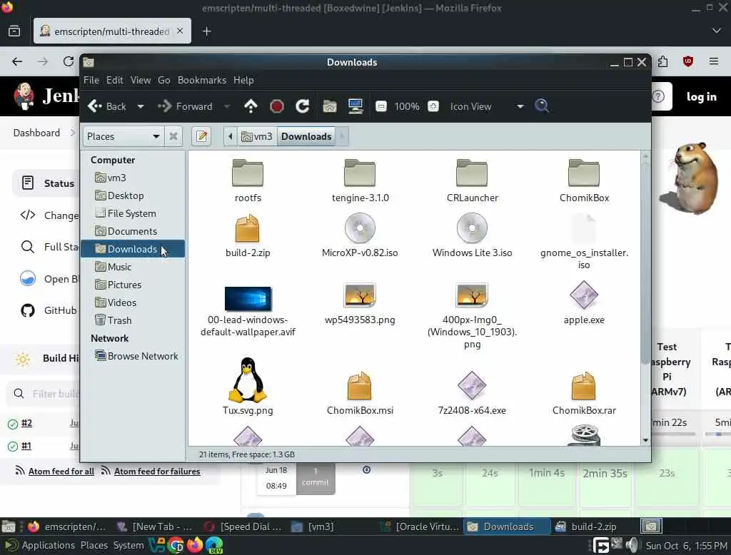The image size is (731, 555).
Task: Select the gnome_os_installer.iso file
Action: (x=584, y=241)
